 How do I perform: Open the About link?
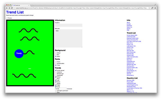[128, 22]
